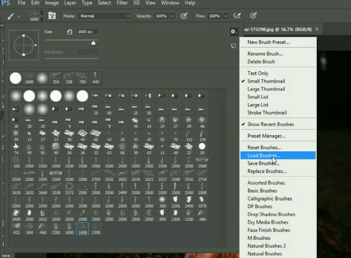Image resolution: width=351 pixels, height=258 pixels.
Task: Toggle Show Recent Brushes option
Action: tap(270, 124)
